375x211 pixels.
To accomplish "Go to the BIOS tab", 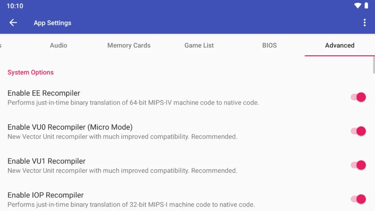I will [x=270, y=45].
